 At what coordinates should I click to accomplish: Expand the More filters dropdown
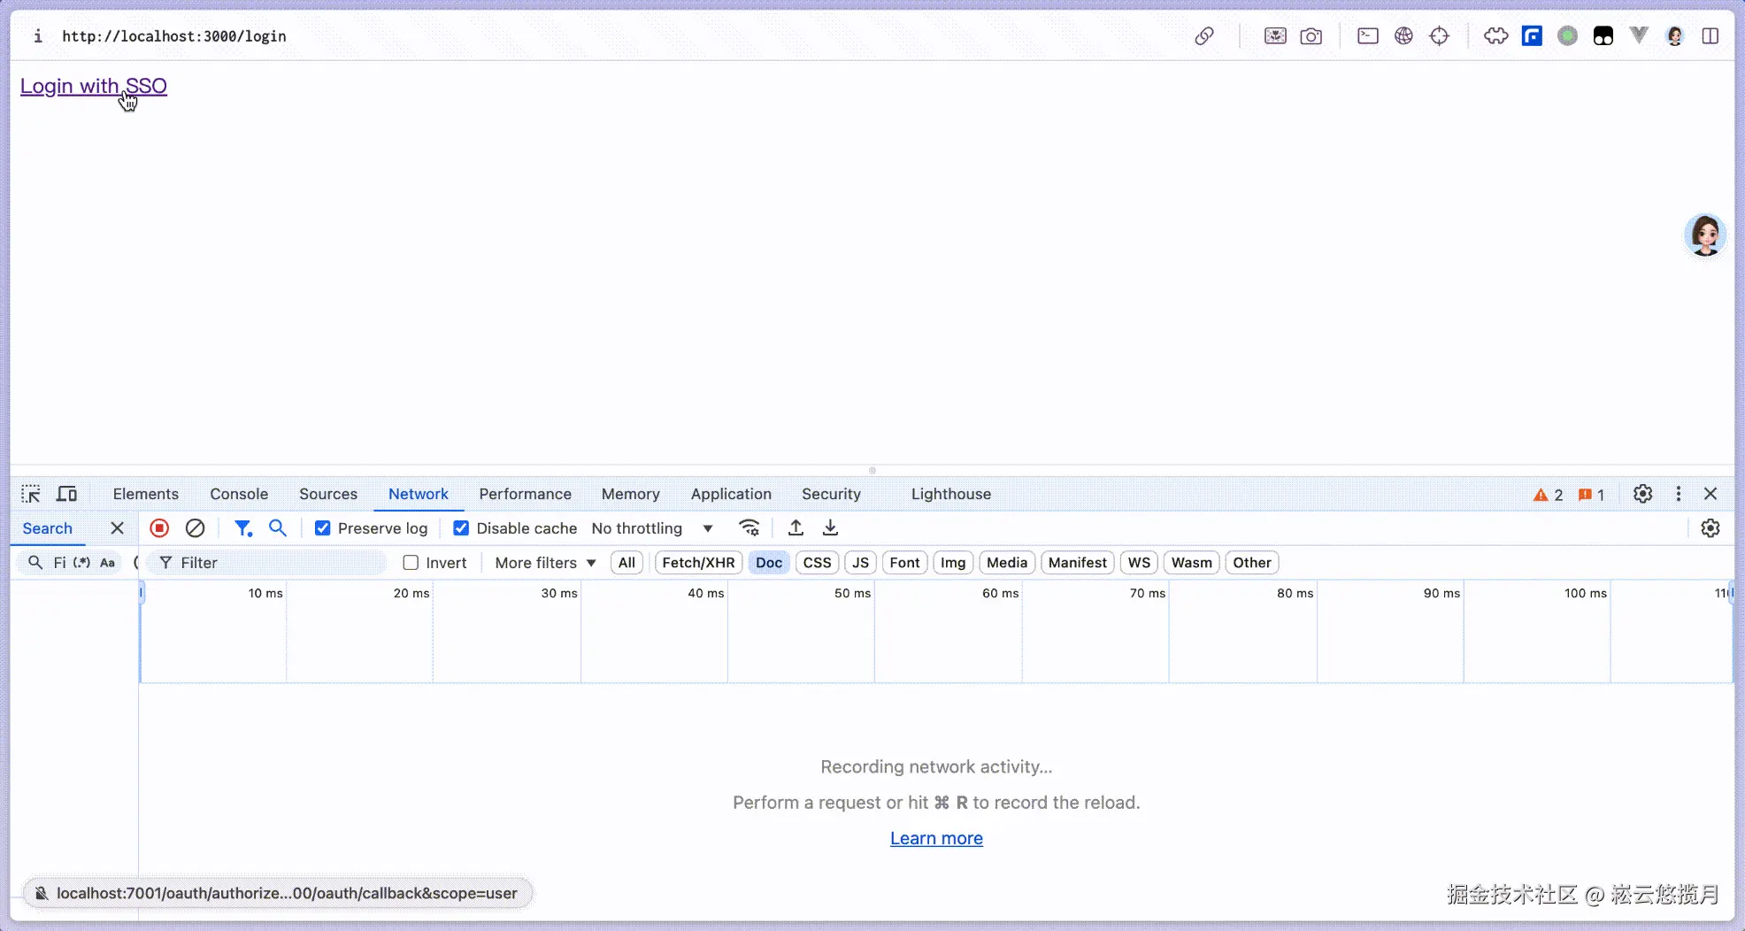tap(545, 563)
